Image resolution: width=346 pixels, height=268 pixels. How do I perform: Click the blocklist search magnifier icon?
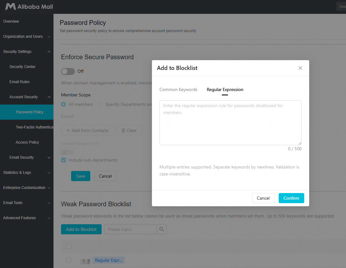[x=162, y=229]
